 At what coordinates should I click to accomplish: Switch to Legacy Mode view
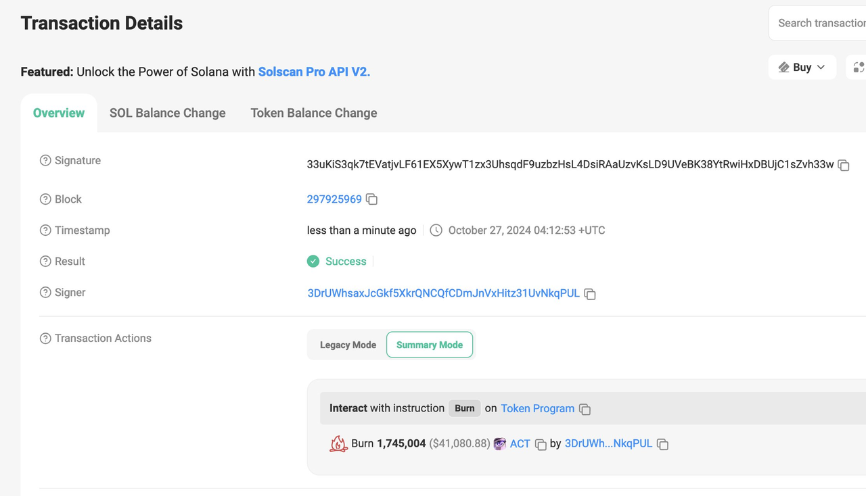tap(348, 345)
